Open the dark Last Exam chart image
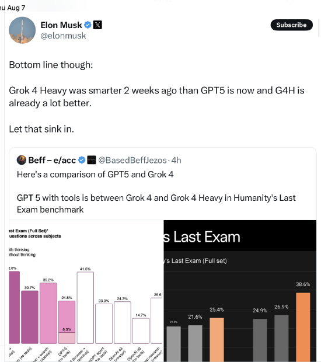Image resolution: width=321 pixels, height=362 pixels. 240,291
